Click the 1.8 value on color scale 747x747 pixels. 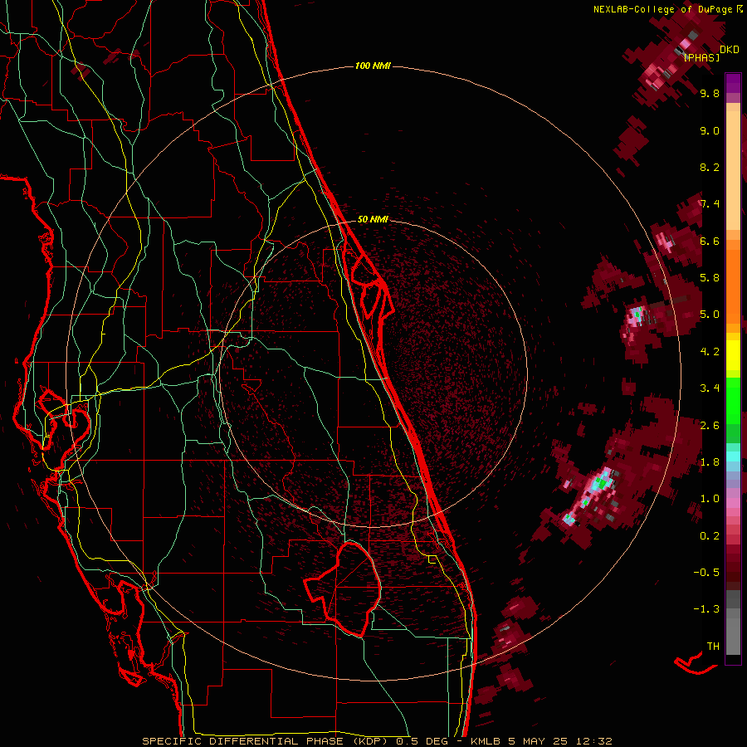tap(710, 461)
